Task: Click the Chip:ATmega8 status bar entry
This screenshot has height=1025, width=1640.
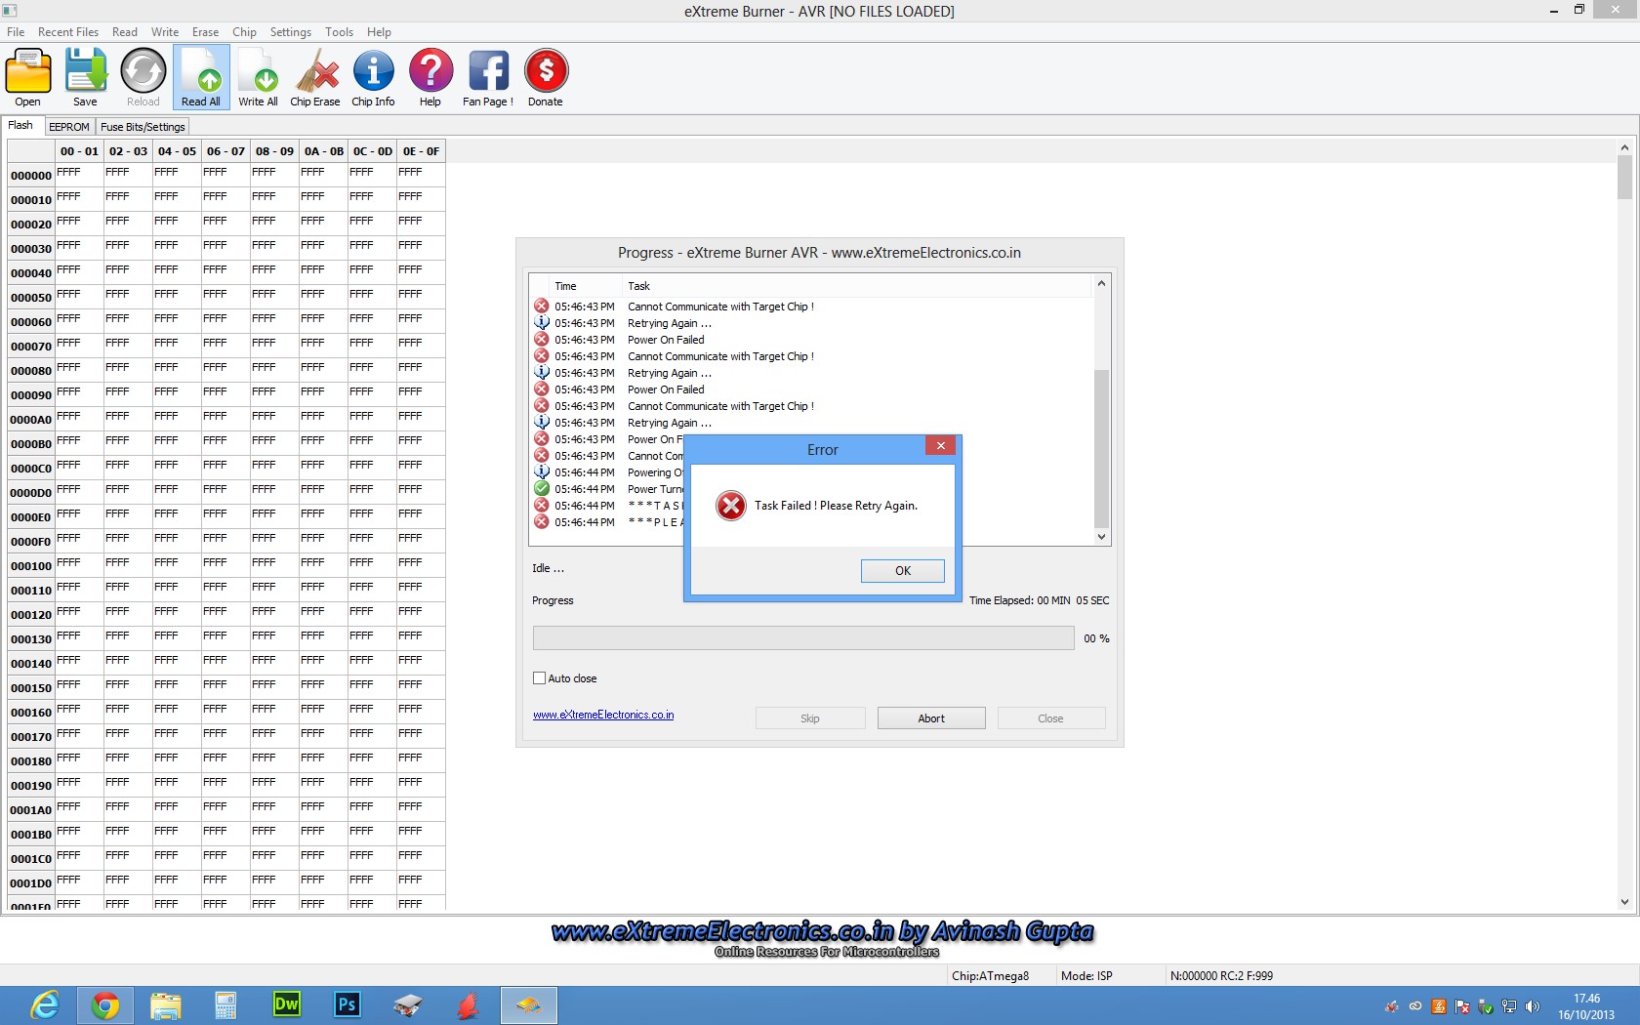Action: (990, 975)
